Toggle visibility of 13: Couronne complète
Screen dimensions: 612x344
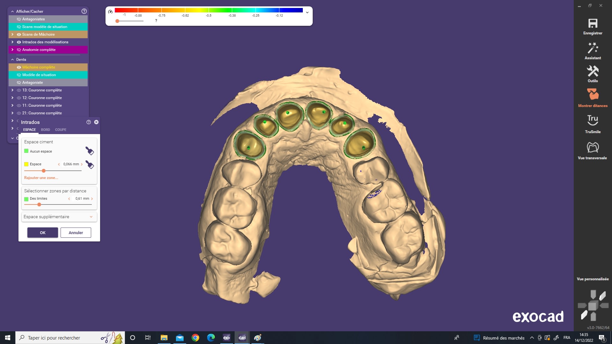(x=19, y=90)
